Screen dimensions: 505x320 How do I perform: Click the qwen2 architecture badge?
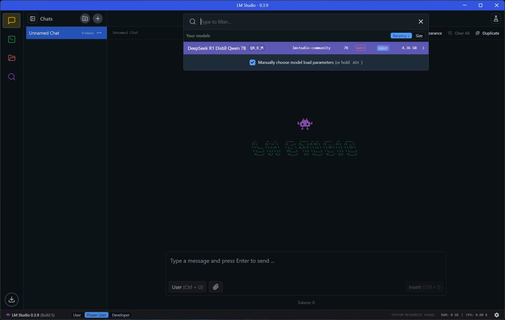click(360, 48)
